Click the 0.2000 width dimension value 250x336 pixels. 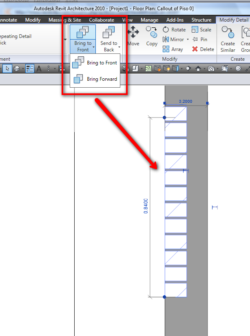186,102
